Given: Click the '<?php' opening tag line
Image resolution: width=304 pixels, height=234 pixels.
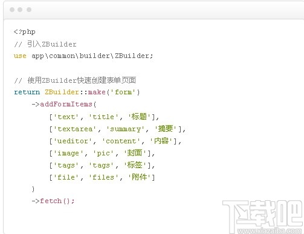Looking at the screenshot, I should point(24,32).
